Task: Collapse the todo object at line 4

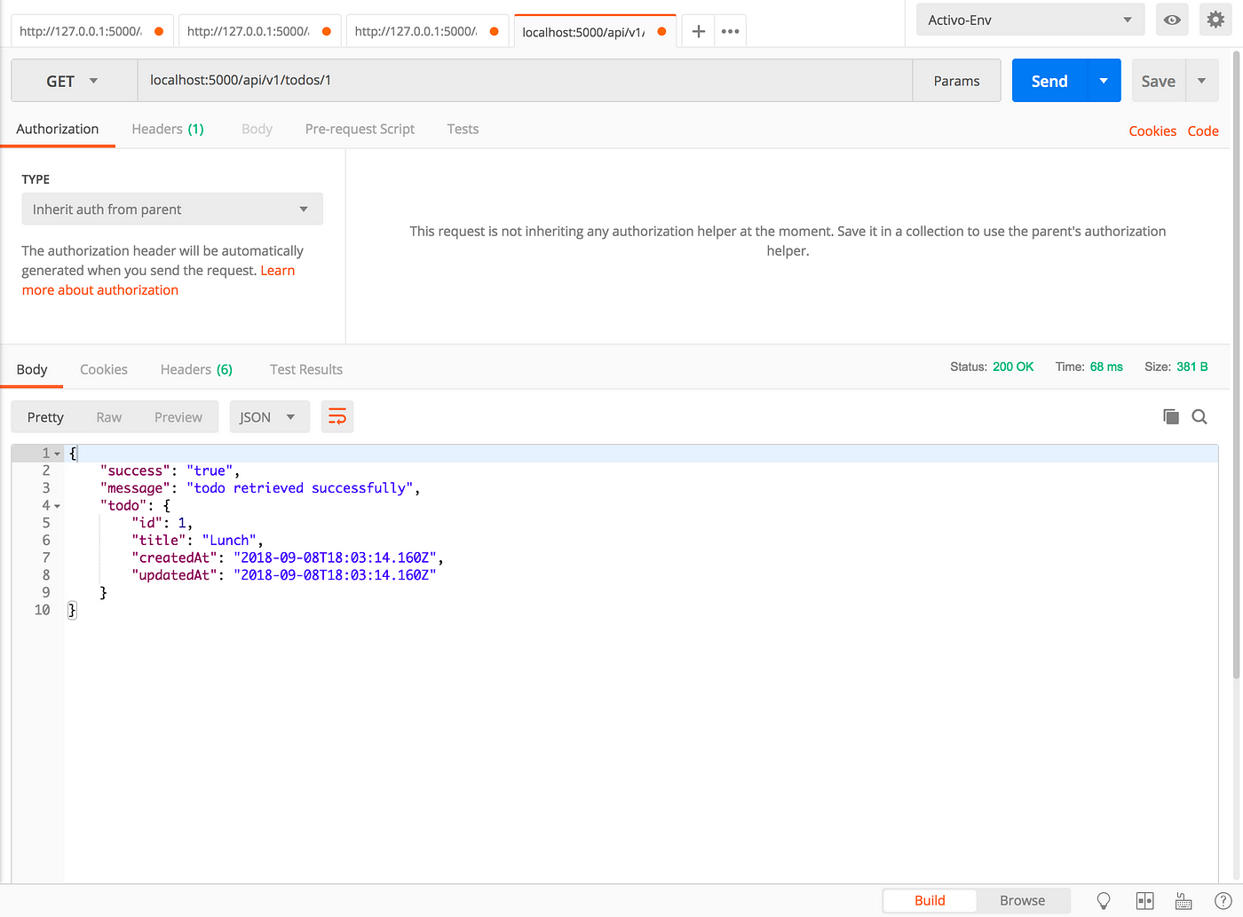Action: [x=58, y=506]
